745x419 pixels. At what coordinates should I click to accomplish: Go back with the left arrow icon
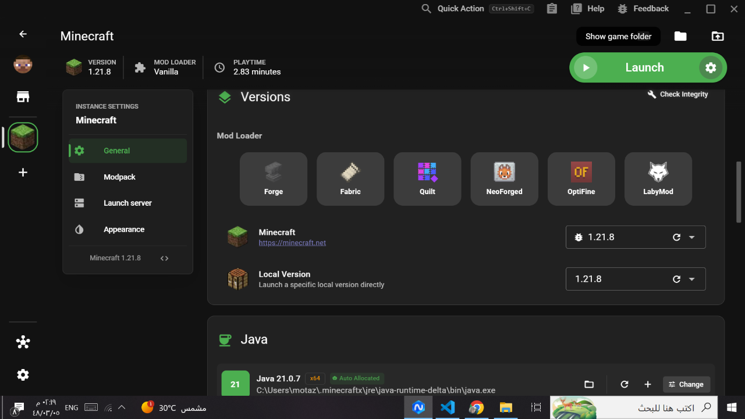coord(23,34)
